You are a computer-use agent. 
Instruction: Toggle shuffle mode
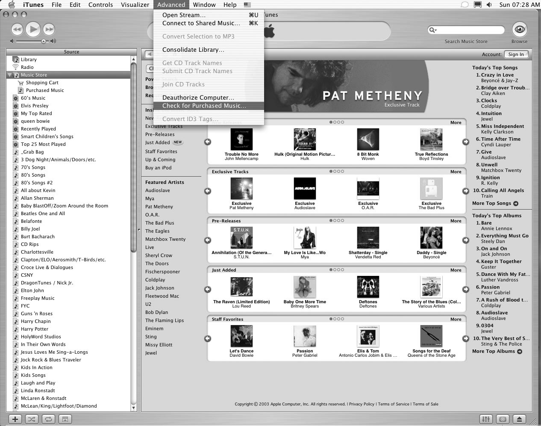(32, 419)
